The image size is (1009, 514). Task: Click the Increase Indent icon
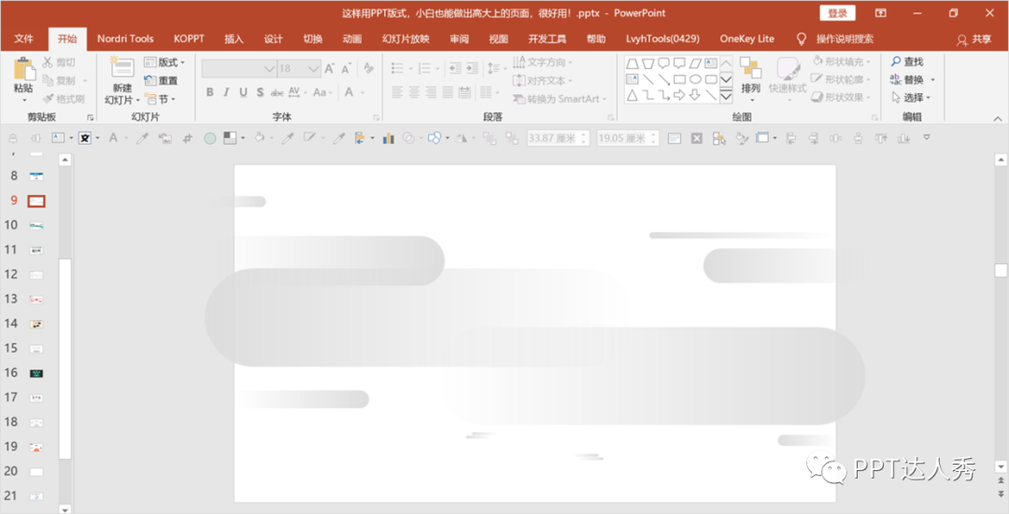[x=472, y=68]
